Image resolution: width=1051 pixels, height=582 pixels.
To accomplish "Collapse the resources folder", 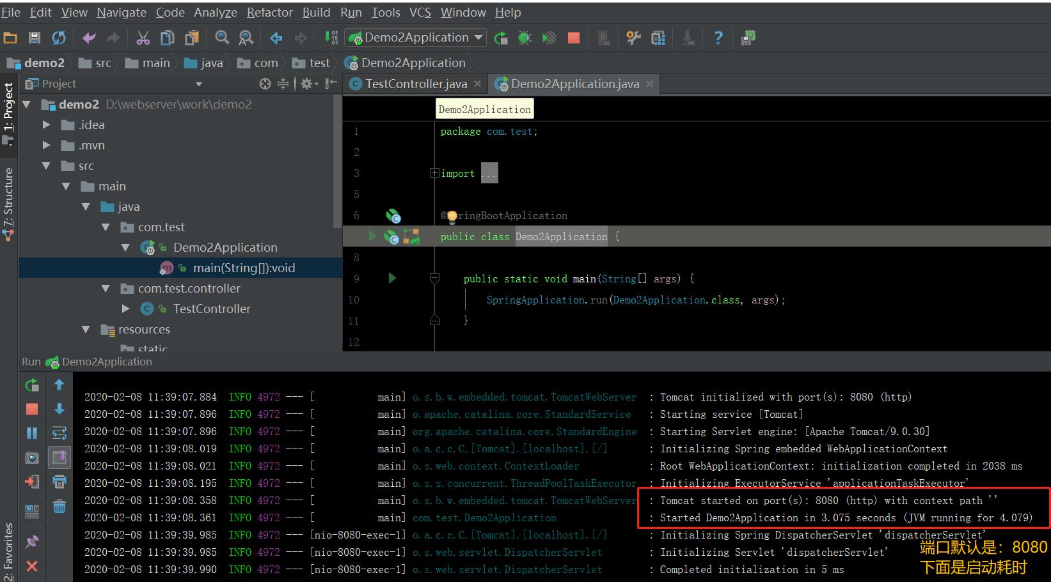I will click(x=86, y=329).
